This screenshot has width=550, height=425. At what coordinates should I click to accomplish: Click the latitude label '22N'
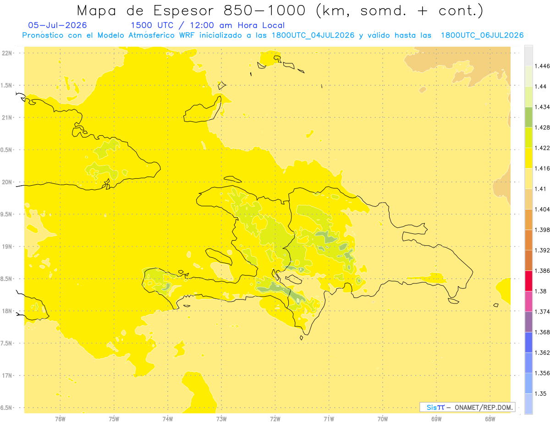8,53
